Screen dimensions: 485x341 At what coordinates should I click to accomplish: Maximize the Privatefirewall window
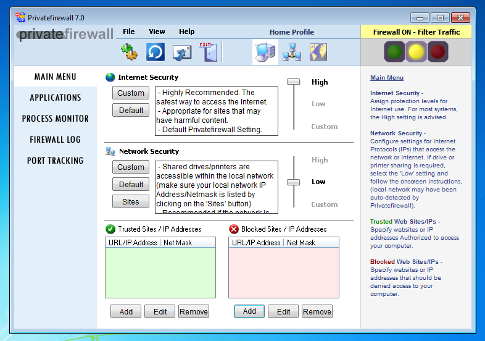click(440, 18)
